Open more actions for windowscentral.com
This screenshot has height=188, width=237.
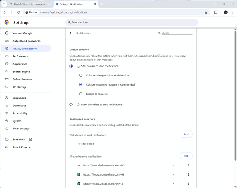[188, 165]
